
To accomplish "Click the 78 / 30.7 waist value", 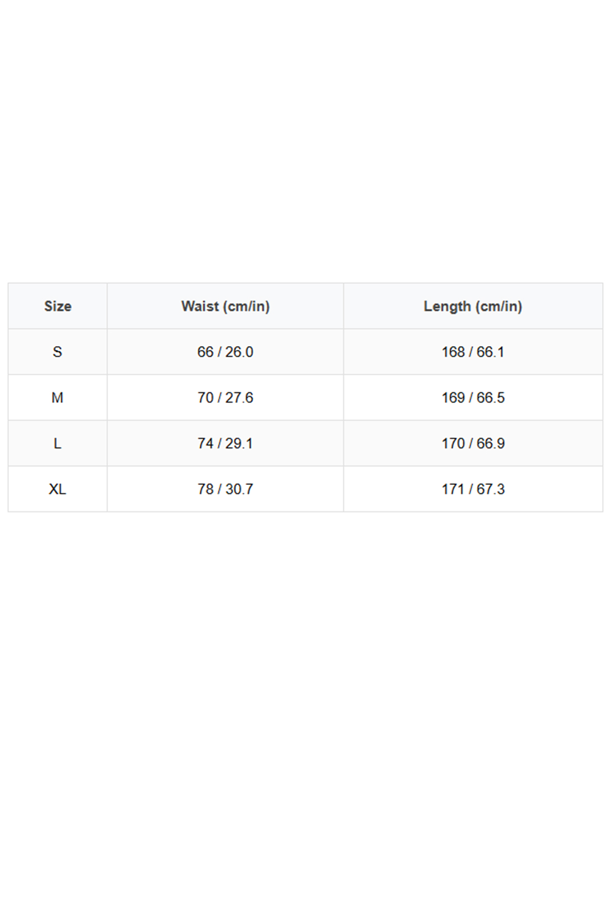I will click(225, 489).
